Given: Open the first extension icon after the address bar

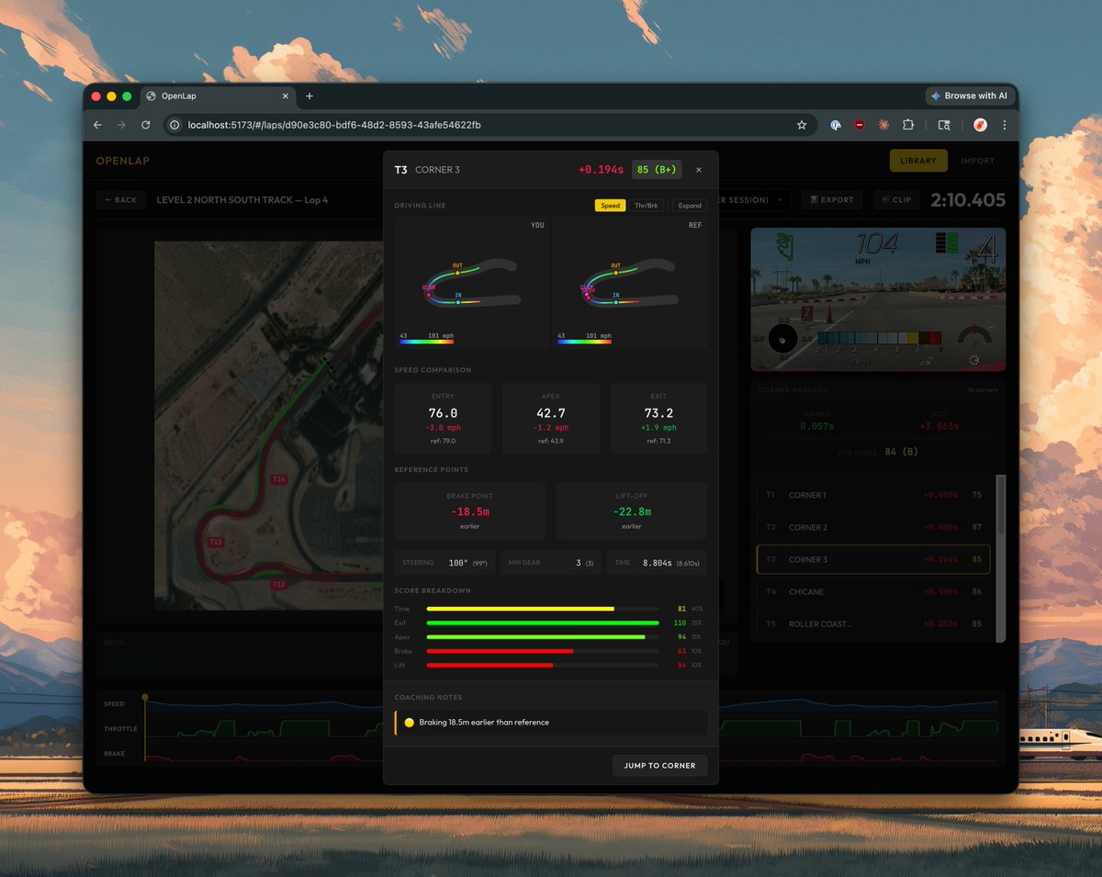Looking at the screenshot, I should (836, 125).
